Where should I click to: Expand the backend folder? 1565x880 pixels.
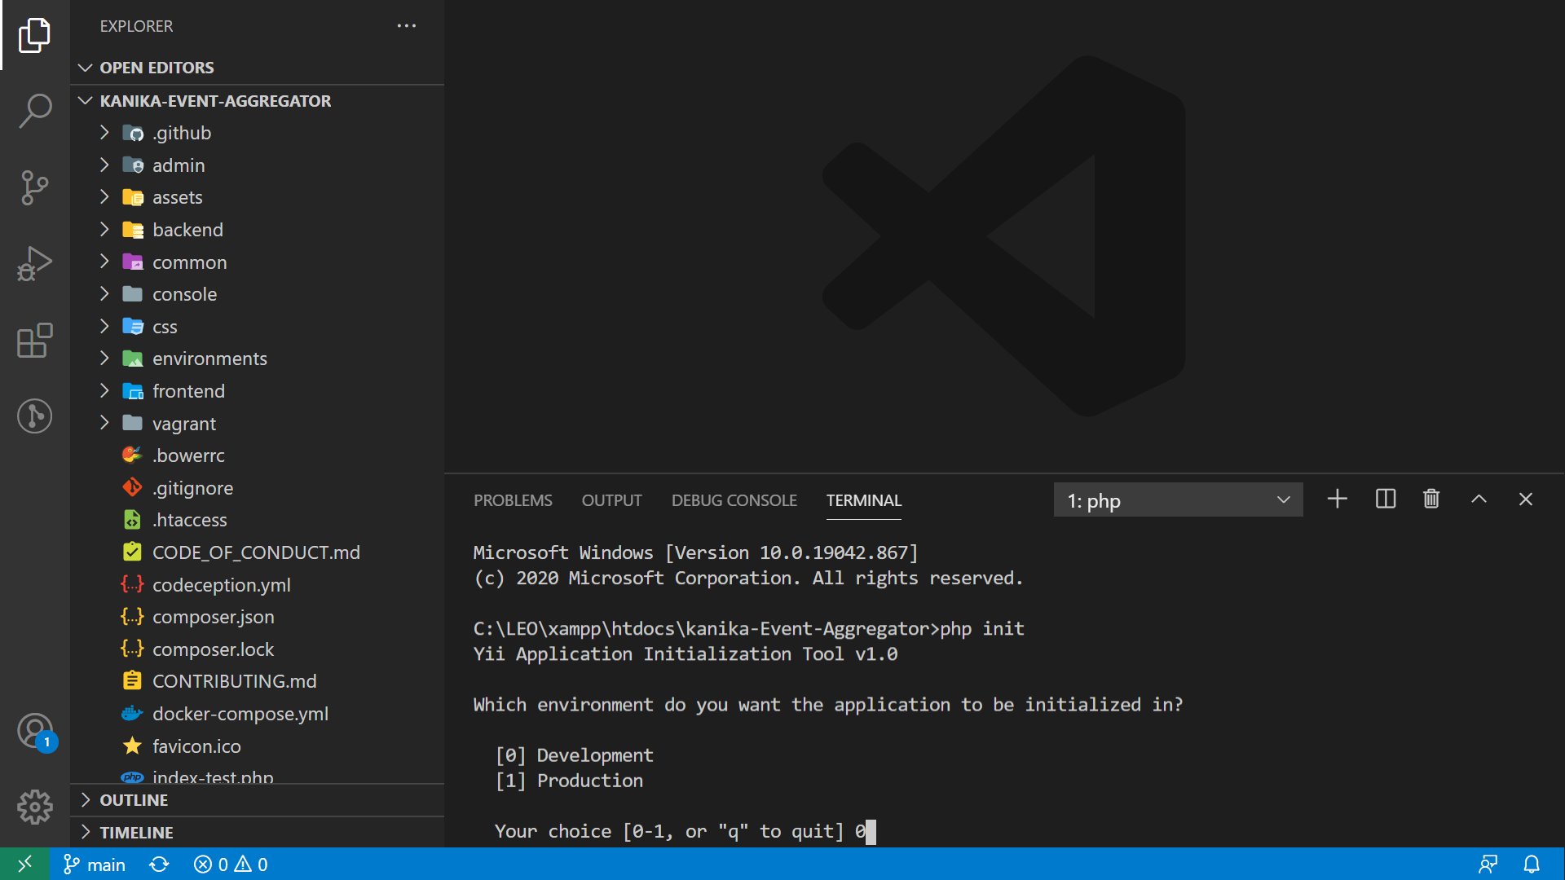coord(258,230)
